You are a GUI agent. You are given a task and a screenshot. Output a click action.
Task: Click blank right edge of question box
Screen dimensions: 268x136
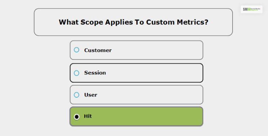(x=222, y=22)
